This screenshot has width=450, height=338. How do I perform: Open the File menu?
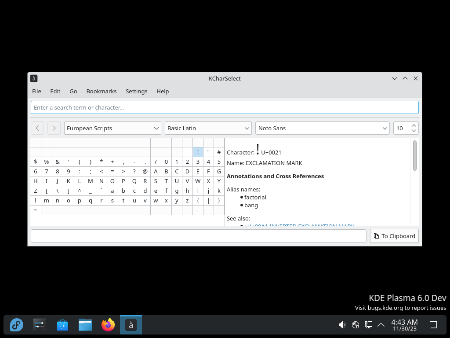coord(36,91)
